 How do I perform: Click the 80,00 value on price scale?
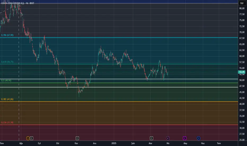(x=241, y=8)
